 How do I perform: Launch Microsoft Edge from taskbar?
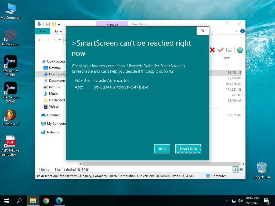pyautogui.click(x=59, y=201)
